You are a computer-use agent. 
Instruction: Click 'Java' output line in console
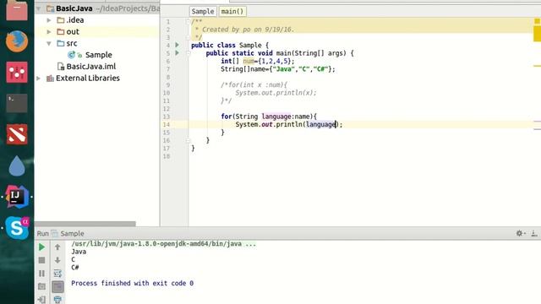pyautogui.click(x=79, y=252)
